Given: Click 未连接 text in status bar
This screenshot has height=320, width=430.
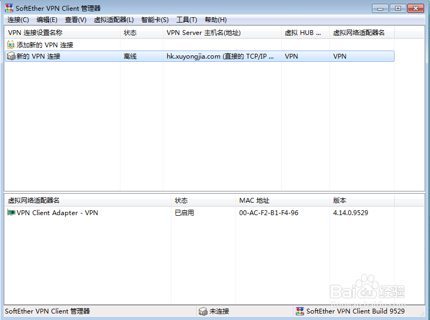Looking at the screenshot, I should (x=219, y=311).
